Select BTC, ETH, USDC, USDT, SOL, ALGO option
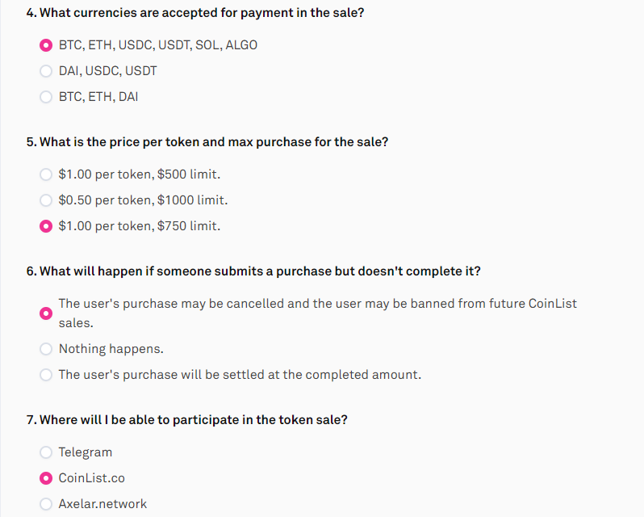The image size is (644, 517). tap(45, 45)
